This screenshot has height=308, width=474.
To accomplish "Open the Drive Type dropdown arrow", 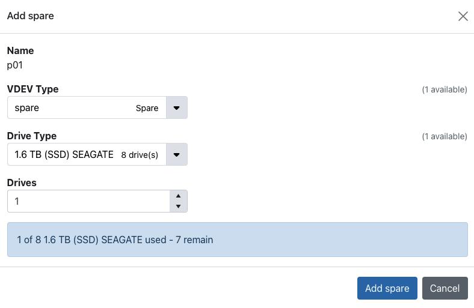I will [x=177, y=155].
